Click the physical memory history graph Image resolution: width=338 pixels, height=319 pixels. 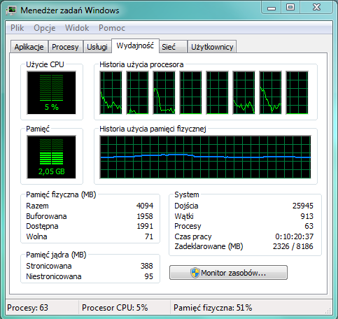tap(205, 157)
